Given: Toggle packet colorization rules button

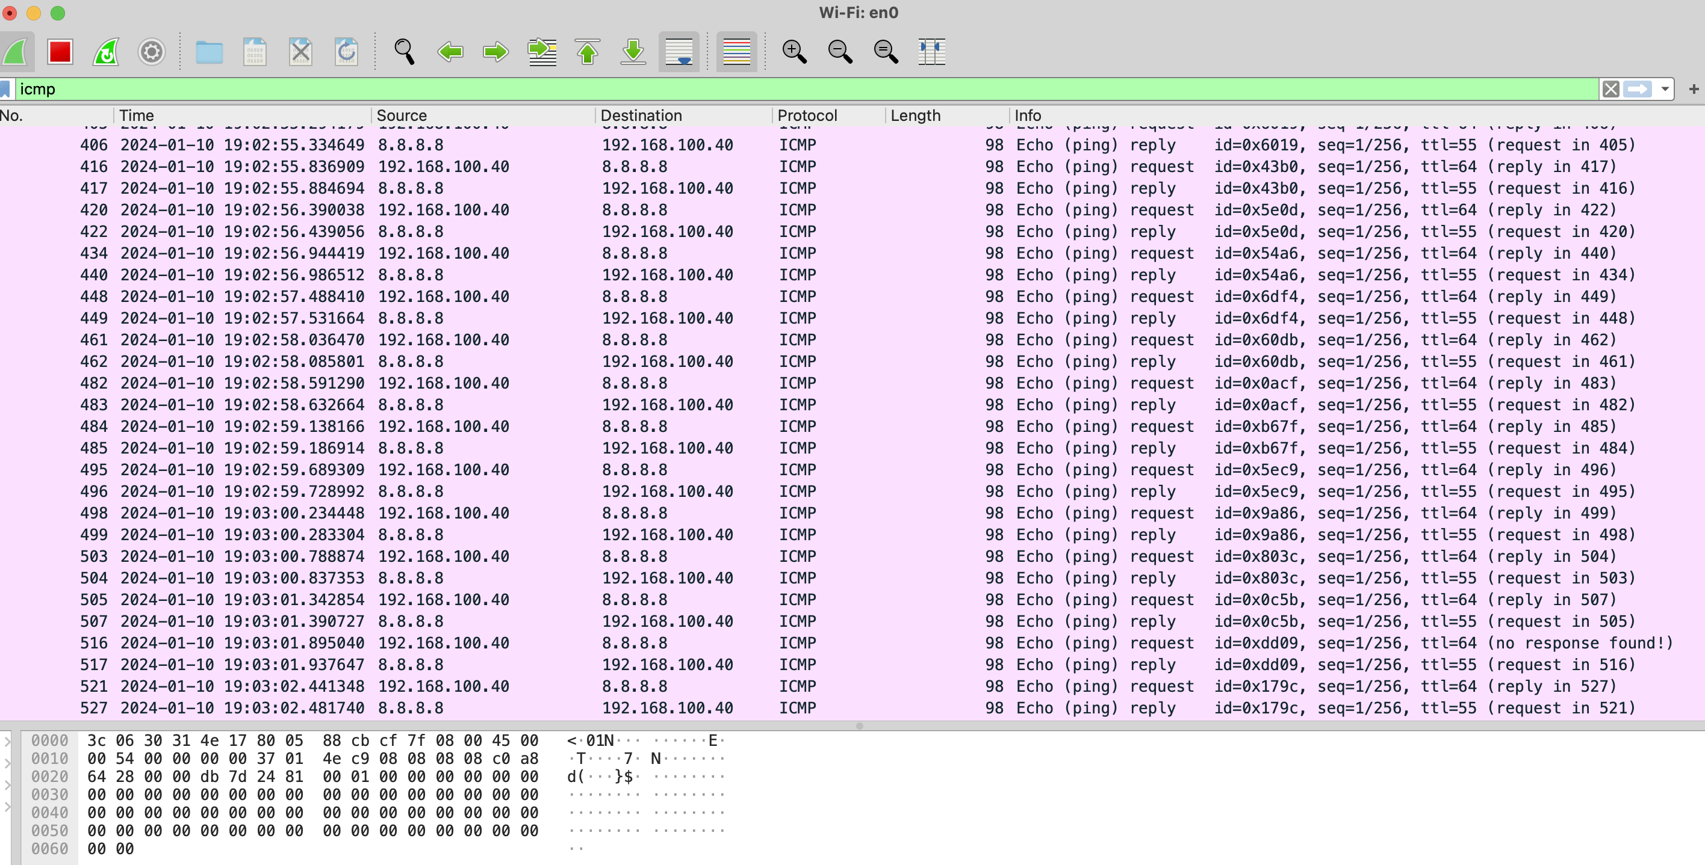Looking at the screenshot, I should [736, 52].
